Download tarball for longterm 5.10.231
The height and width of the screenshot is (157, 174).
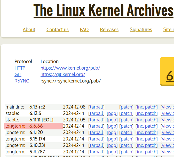pyautogui.click(x=97, y=145)
